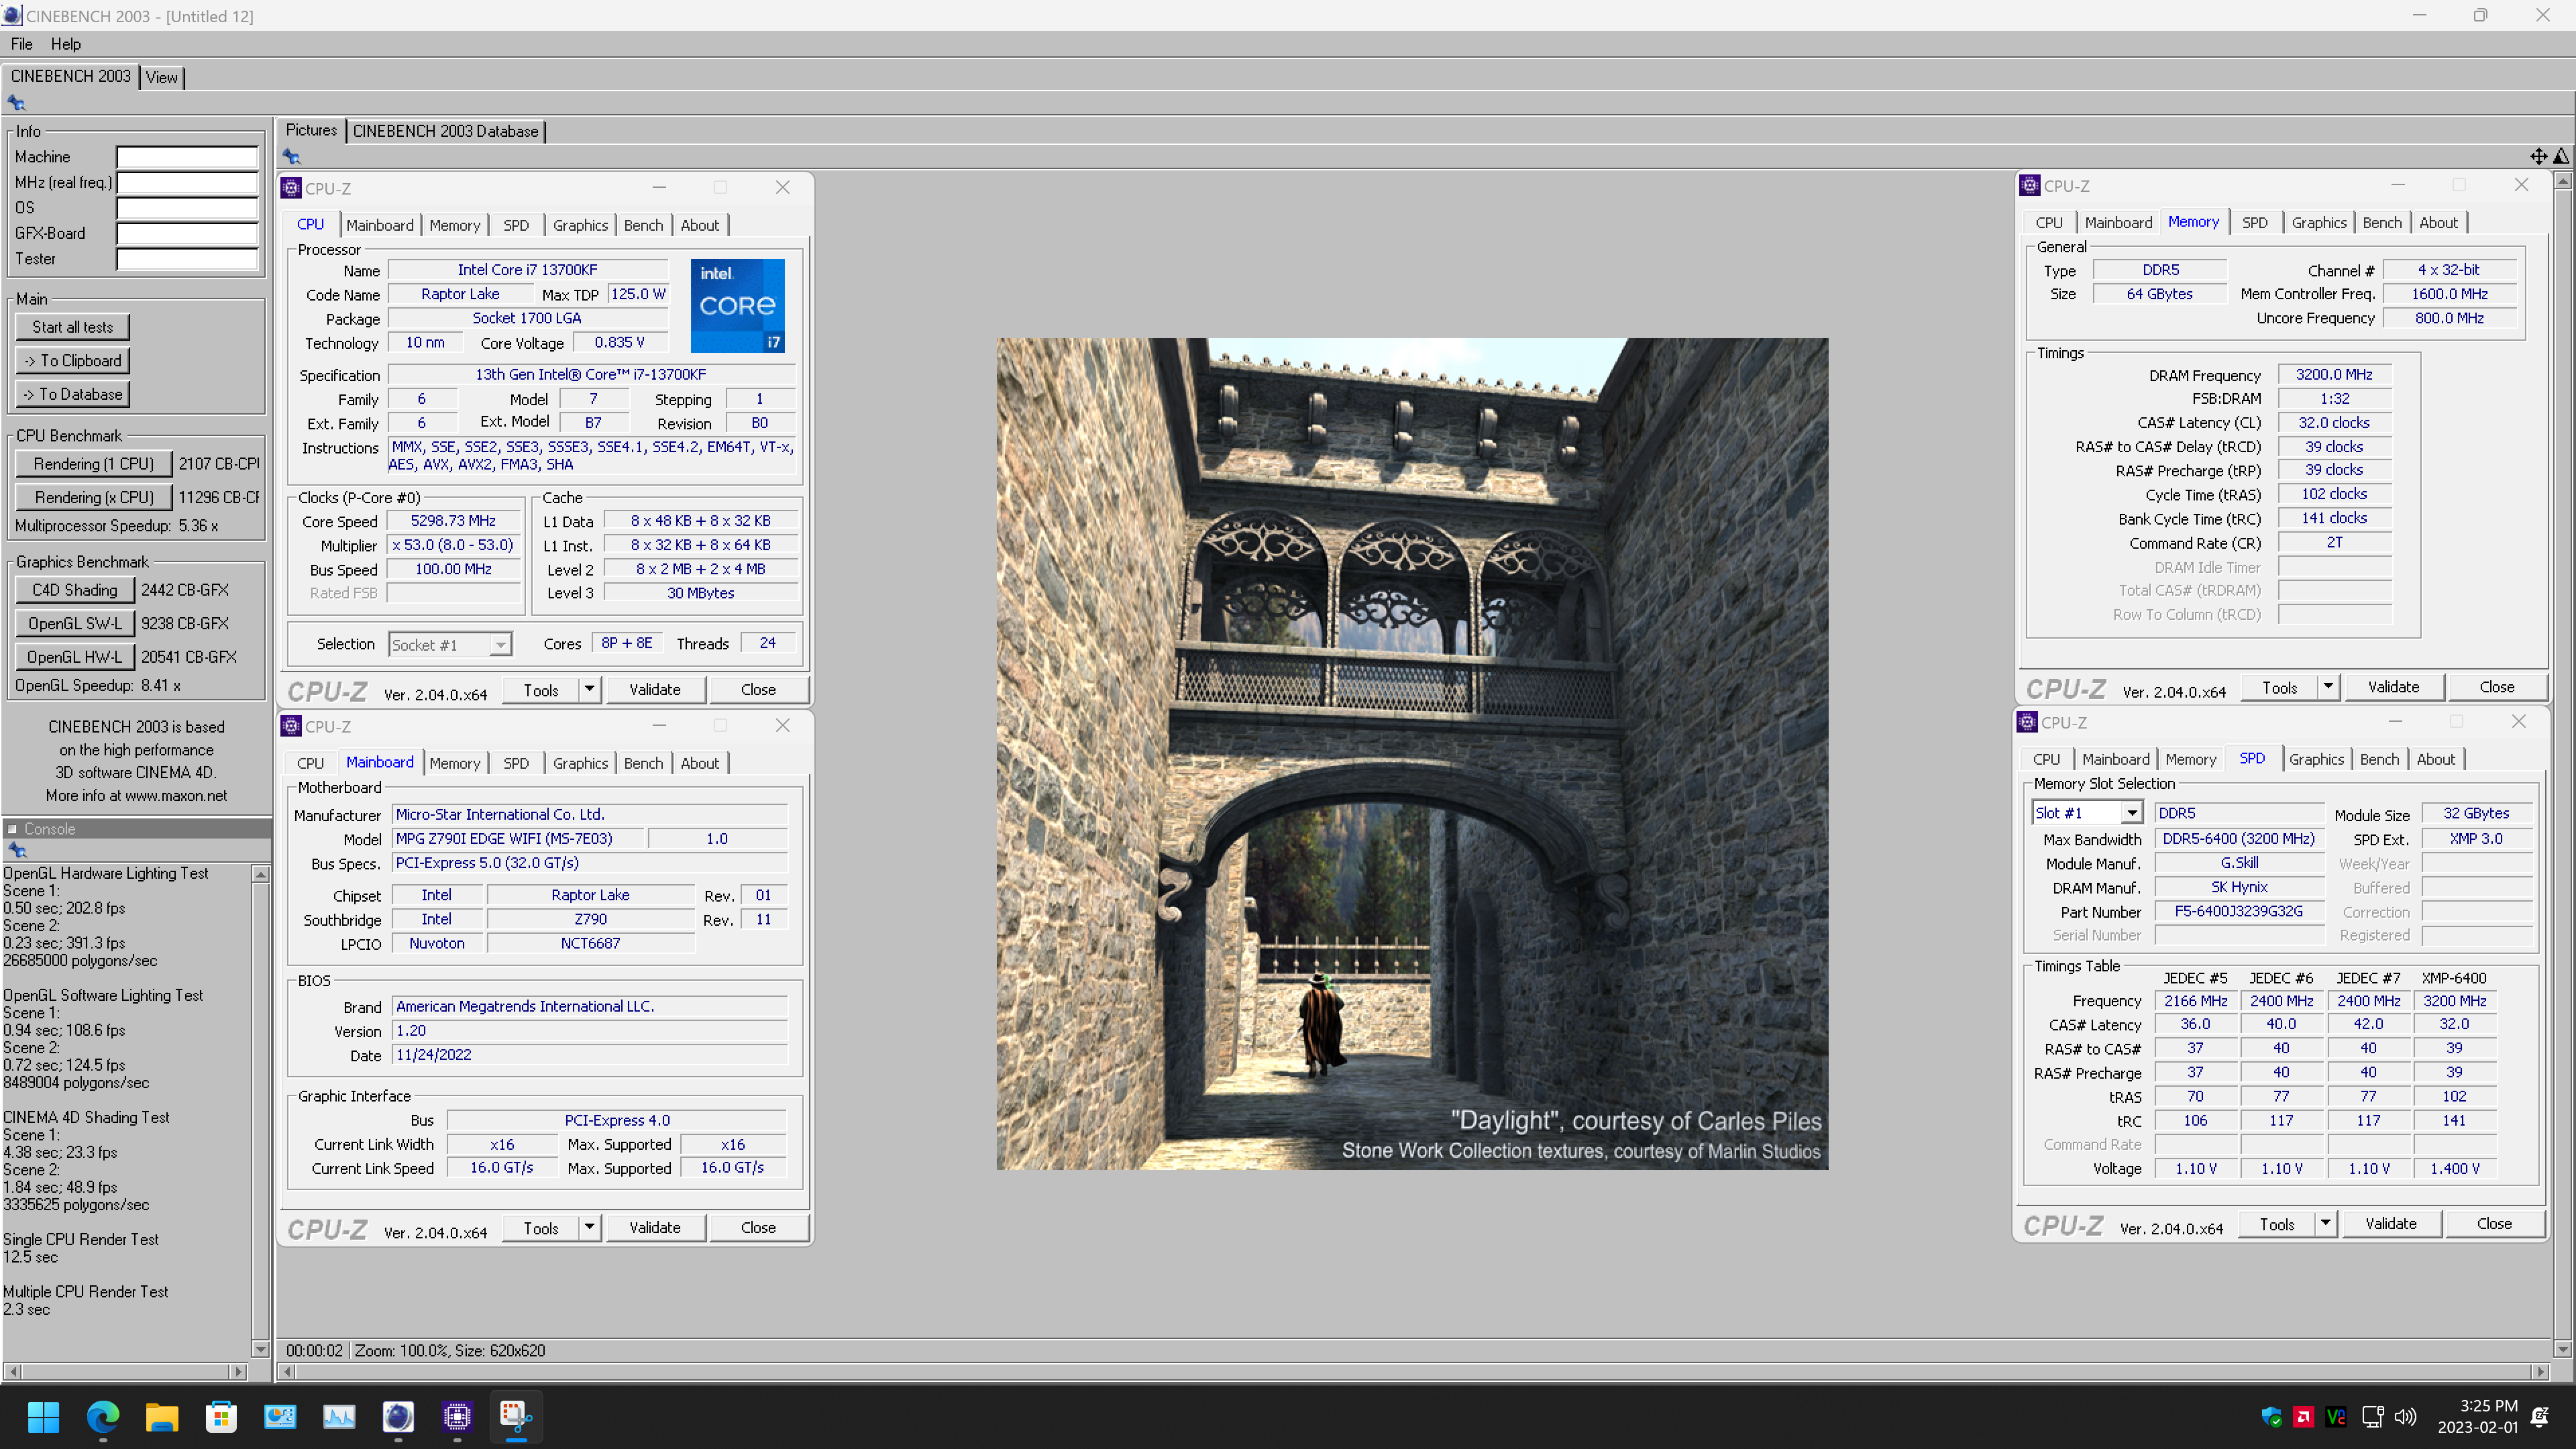Open File Explorer from taskbar
The height and width of the screenshot is (1449, 2576).
(162, 1416)
